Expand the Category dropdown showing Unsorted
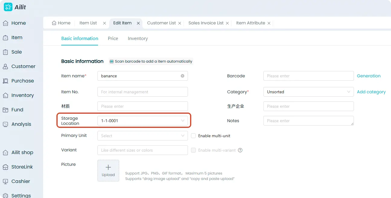The width and height of the screenshot is (391, 198). pyautogui.click(x=308, y=92)
